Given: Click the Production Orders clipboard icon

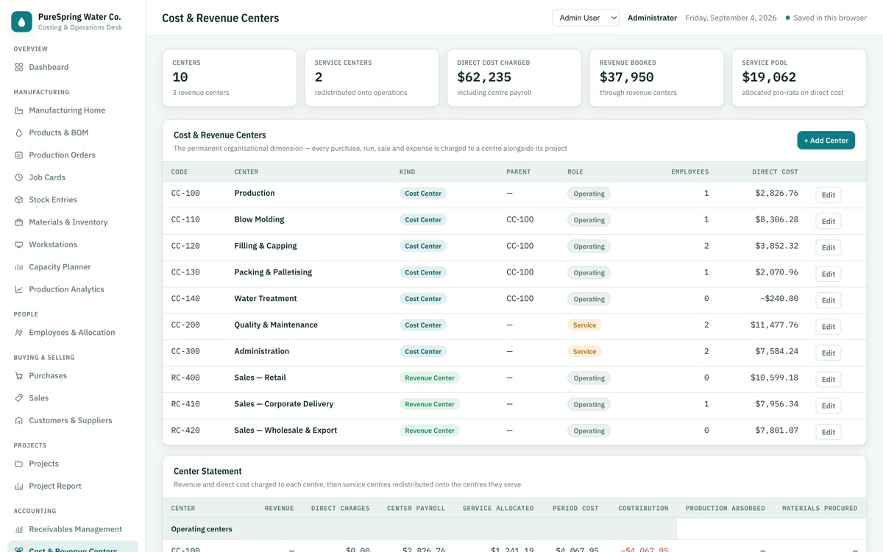Looking at the screenshot, I should point(19,155).
